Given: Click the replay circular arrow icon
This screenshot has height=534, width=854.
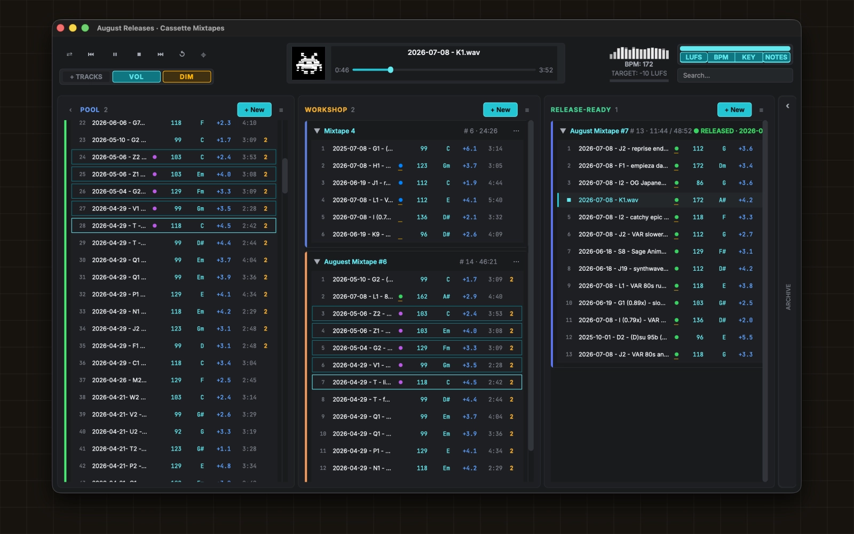Looking at the screenshot, I should pos(182,54).
